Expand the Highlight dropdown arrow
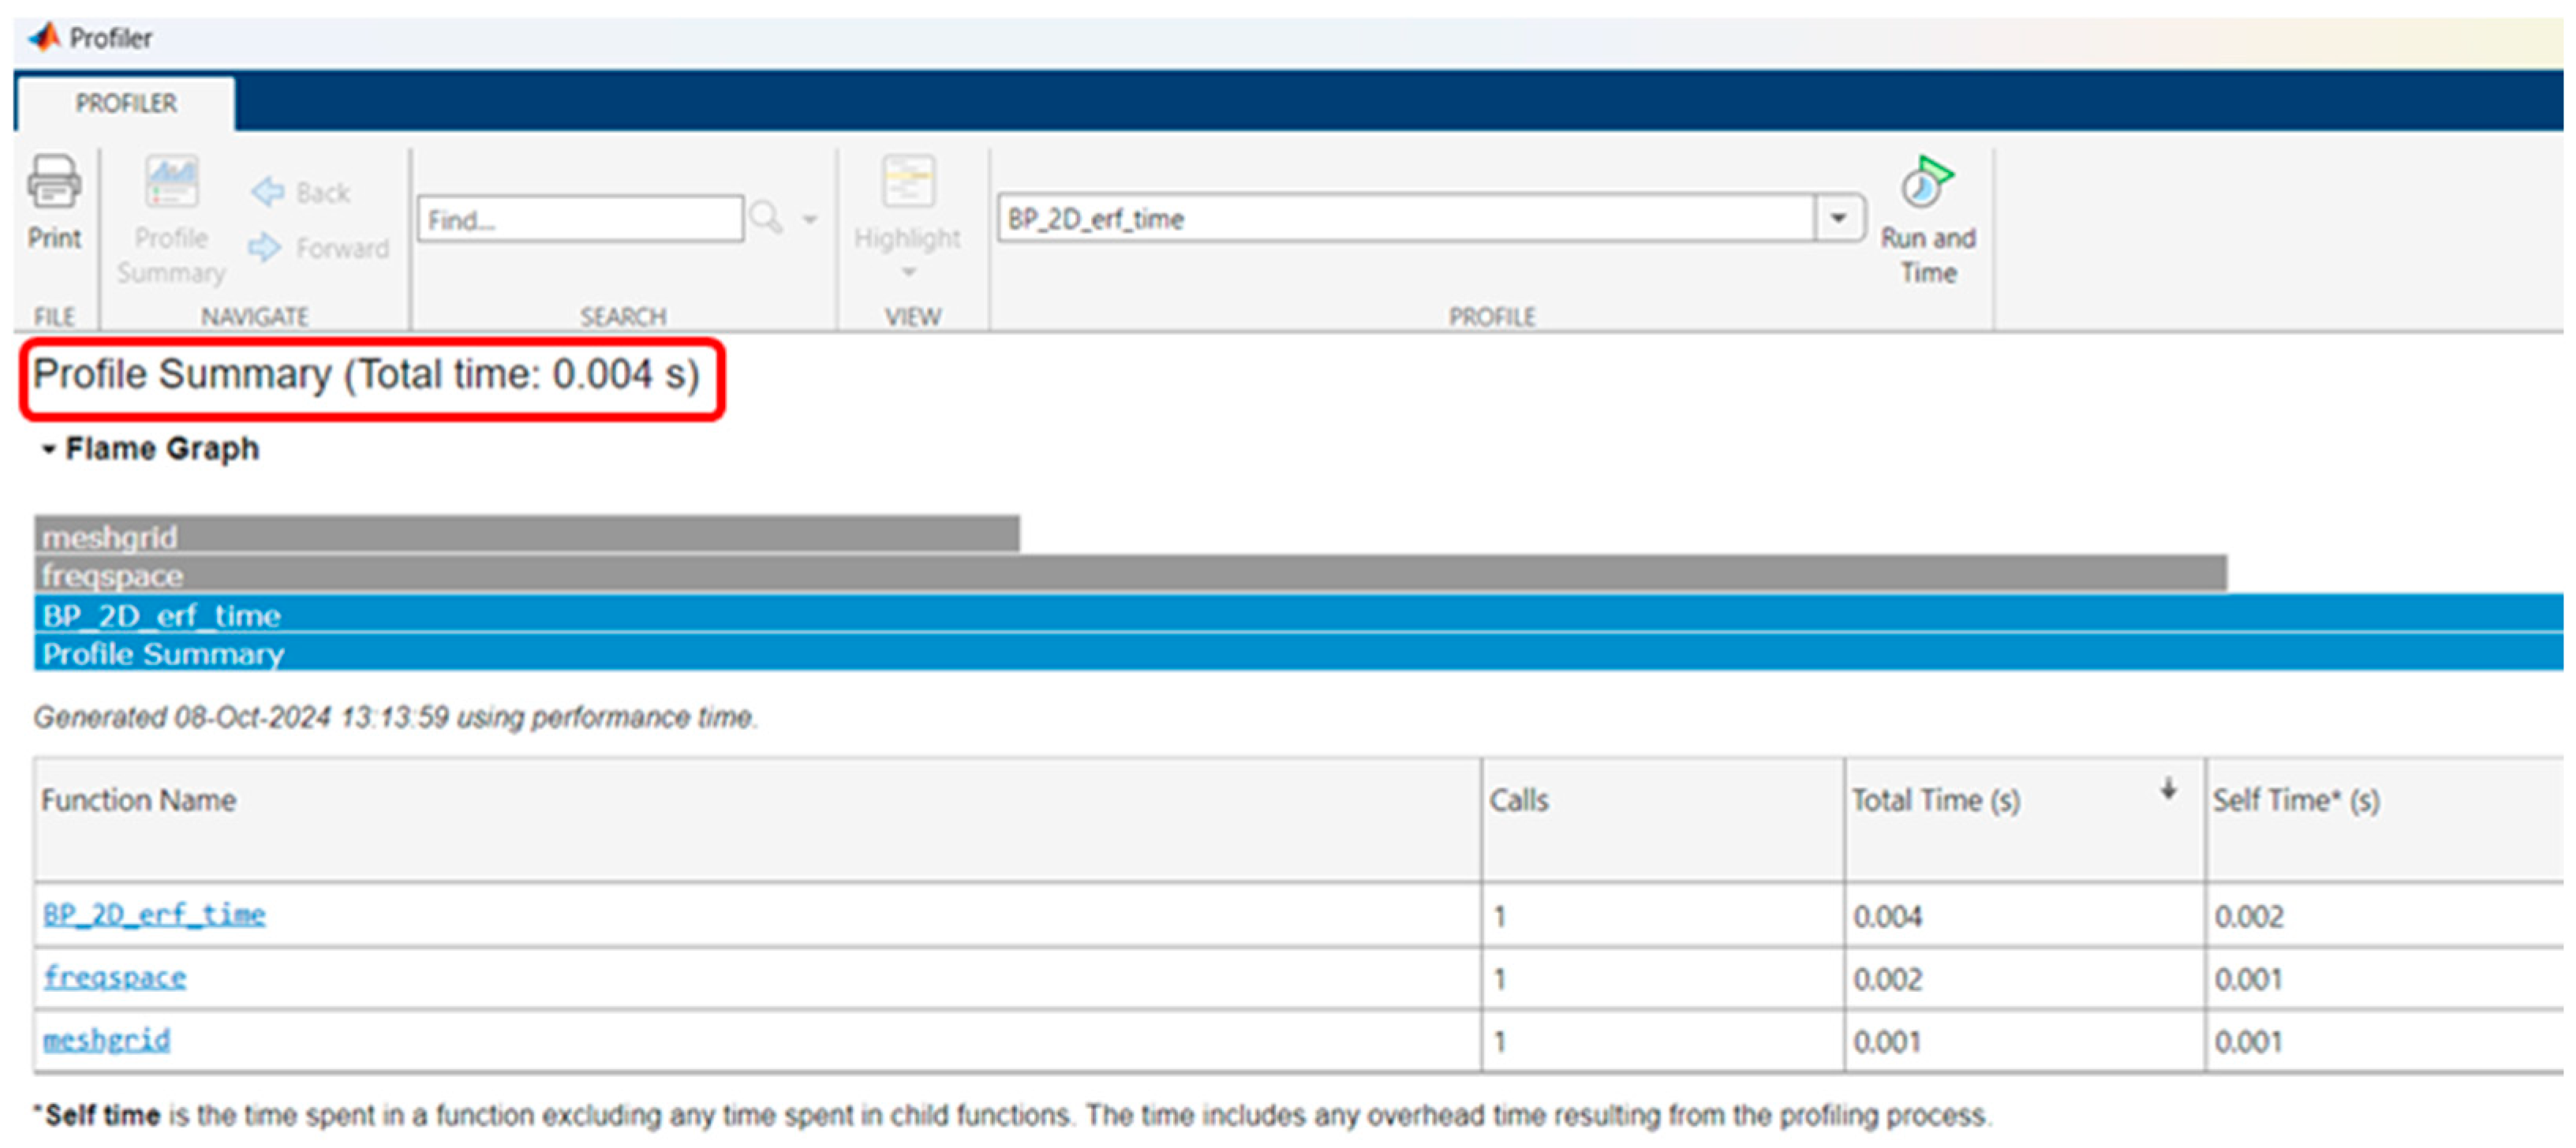The image size is (2576, 1148). coord(908,272)
